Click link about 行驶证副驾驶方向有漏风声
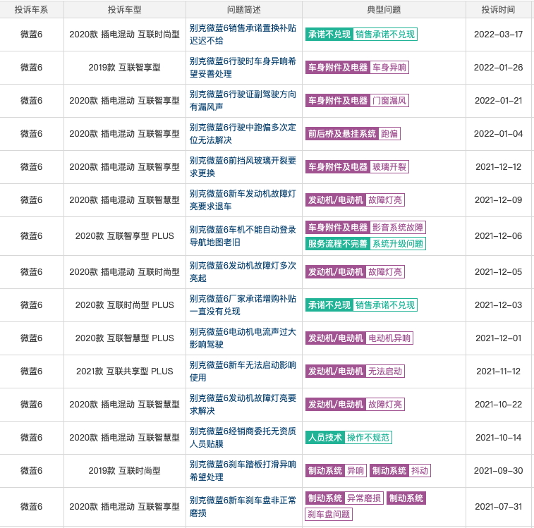The width and height of the screenshot is (534, 528). pos(243,100)
